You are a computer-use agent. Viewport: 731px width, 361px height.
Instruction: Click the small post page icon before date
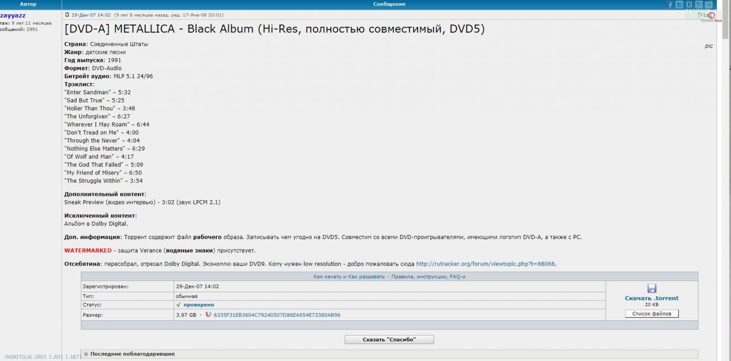click(x=67, y=15)
